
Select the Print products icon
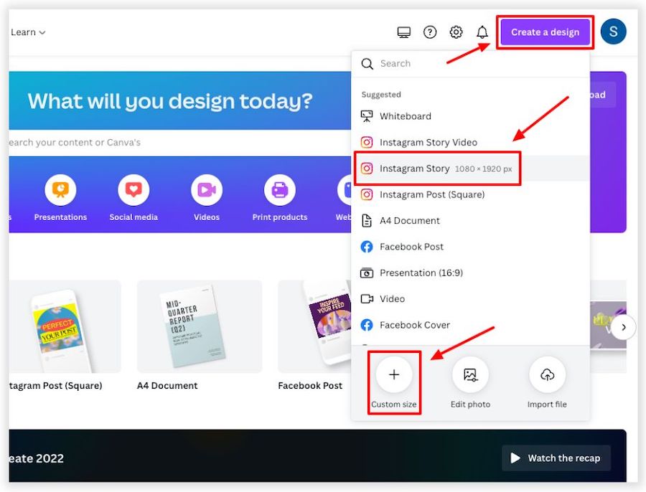[x=279, y=190]
